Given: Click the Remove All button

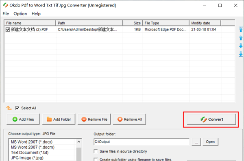Looking at the screenshot, I should (x=129, y=119).
